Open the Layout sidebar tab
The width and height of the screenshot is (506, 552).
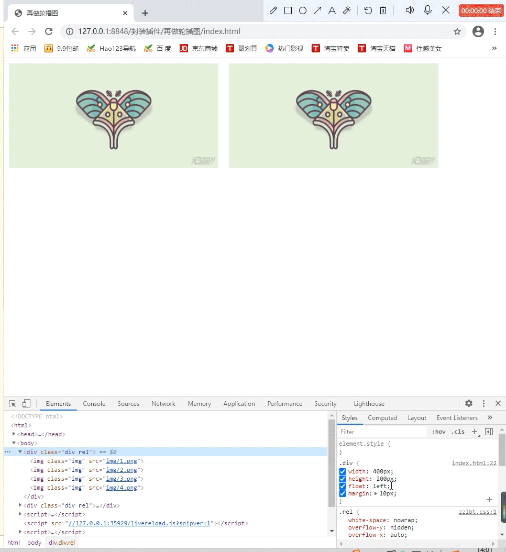417,418
